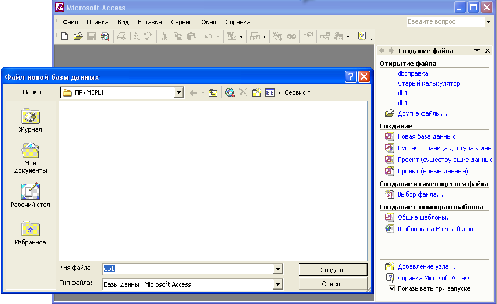Click Search the Web dialog icon
This screenshot has height=304, width=497.
[x=230, y=92]
